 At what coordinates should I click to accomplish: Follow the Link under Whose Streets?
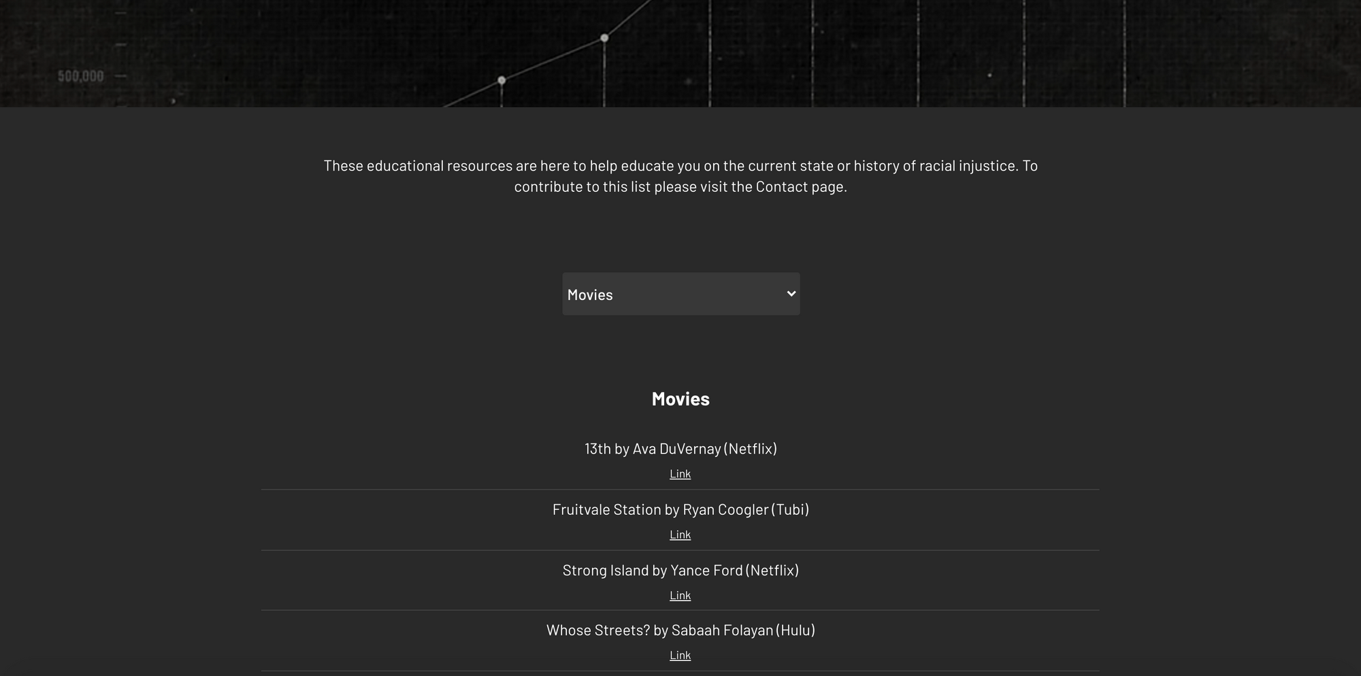click(680, 656)
